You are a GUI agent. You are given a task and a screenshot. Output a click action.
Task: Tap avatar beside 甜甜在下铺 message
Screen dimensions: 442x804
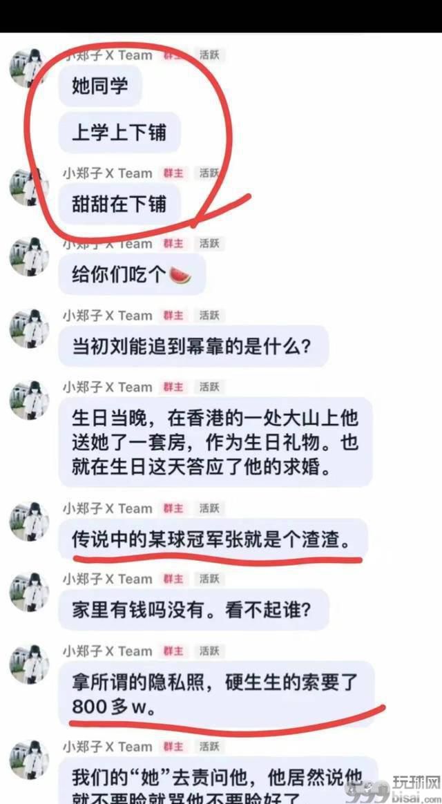click(x=29, y=186)
